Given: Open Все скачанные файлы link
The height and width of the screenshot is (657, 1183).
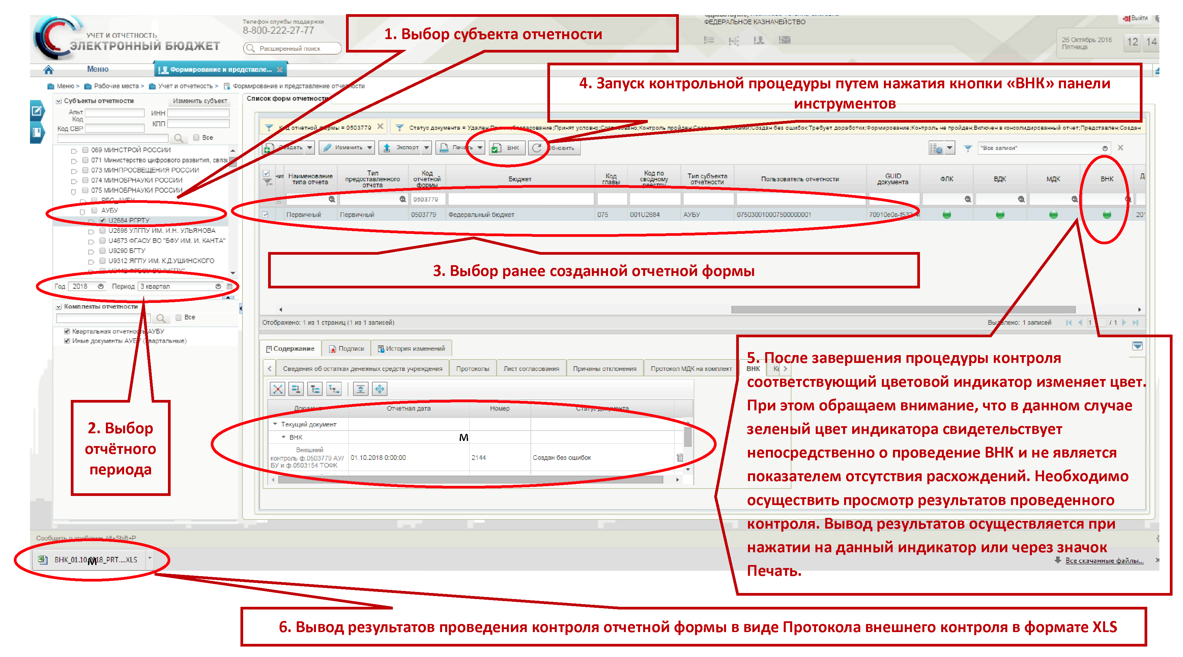Looking at the screenshot, I should tap(1104, 561).
